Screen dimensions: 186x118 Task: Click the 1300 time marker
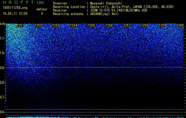tap(180, 25)
